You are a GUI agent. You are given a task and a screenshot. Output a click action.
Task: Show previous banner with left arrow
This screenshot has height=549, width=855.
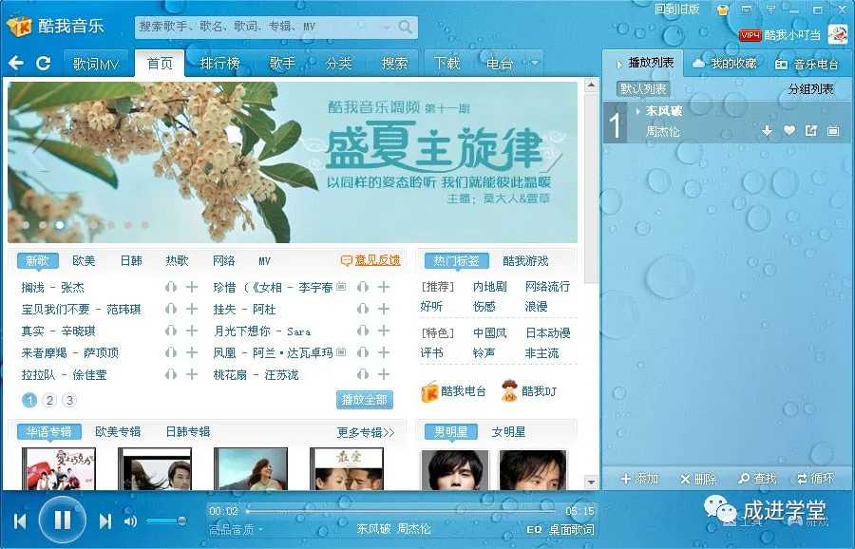(40, 156)
